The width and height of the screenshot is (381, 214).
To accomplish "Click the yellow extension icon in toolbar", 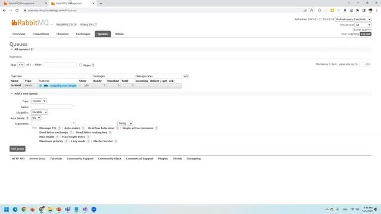I will click(x=332, y=11).
